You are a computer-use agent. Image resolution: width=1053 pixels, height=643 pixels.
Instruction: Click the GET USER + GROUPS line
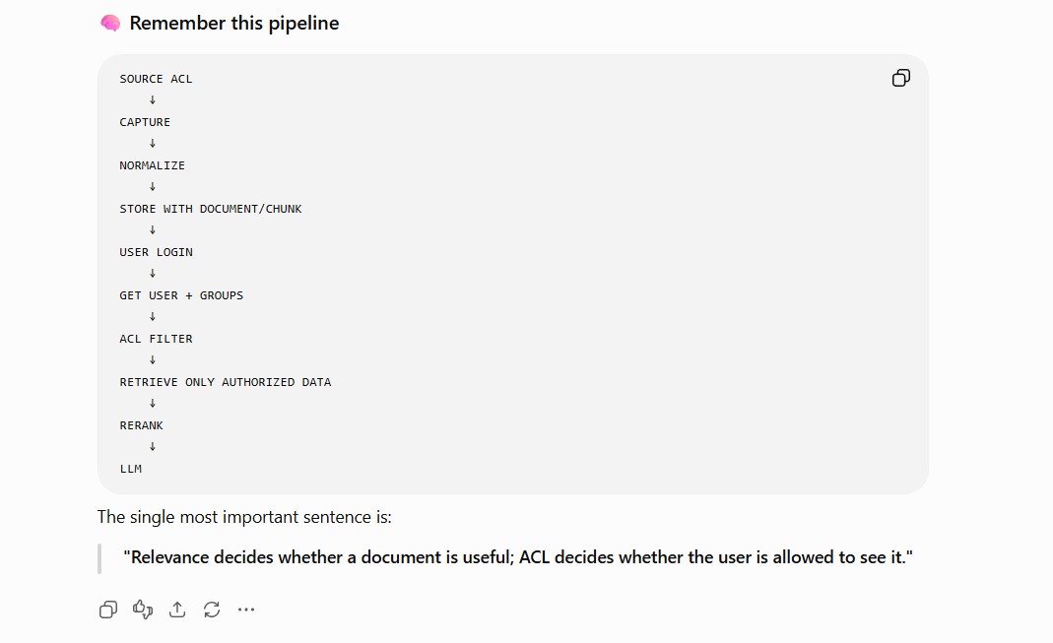coord(181,295)
